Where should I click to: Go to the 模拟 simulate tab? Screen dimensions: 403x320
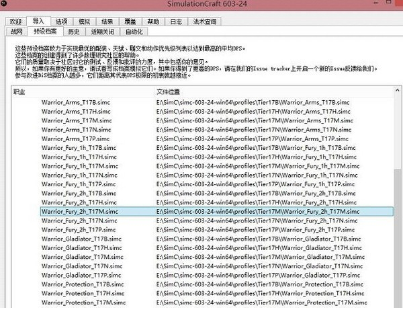pos(85,22)
